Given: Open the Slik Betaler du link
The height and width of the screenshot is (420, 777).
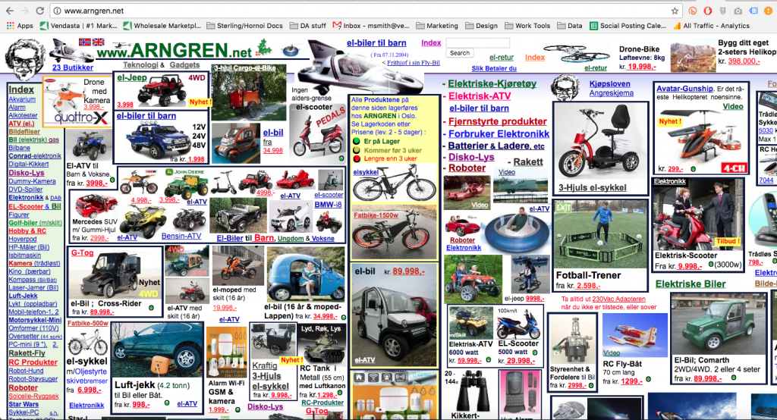Looking at the screenshot, I should click(493, 68).
